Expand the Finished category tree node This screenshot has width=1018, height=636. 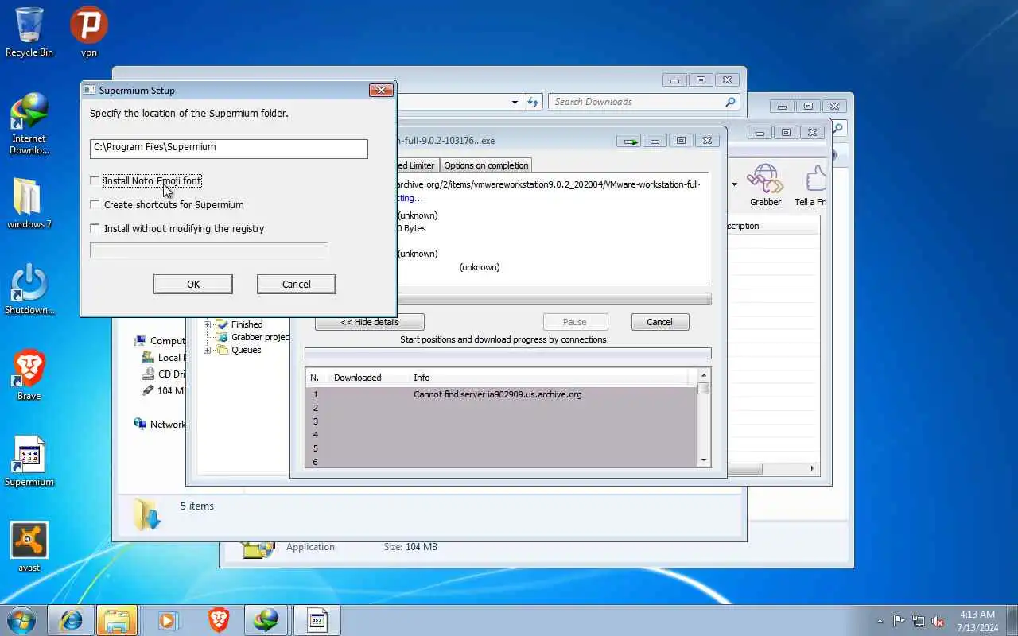[208, 324]
